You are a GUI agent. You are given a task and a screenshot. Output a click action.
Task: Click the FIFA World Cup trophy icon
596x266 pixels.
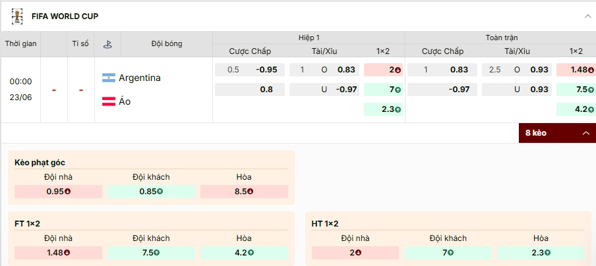(x=16, y=16)
